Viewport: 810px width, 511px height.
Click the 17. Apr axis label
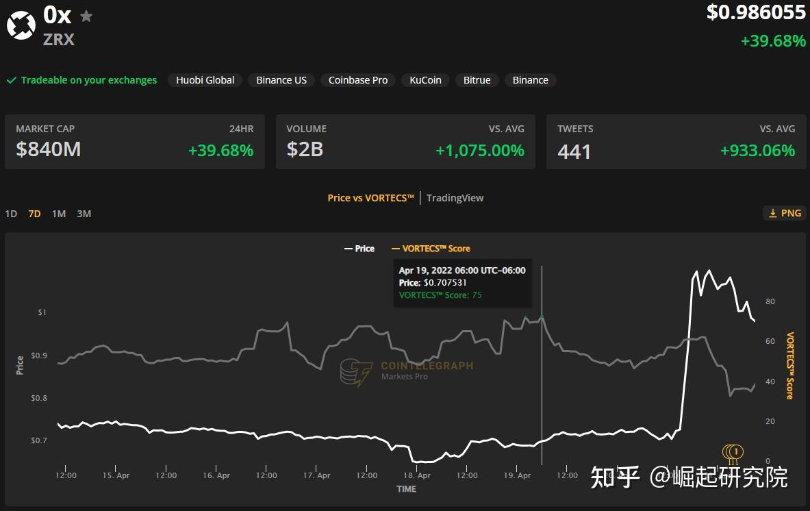pos(316,475)
